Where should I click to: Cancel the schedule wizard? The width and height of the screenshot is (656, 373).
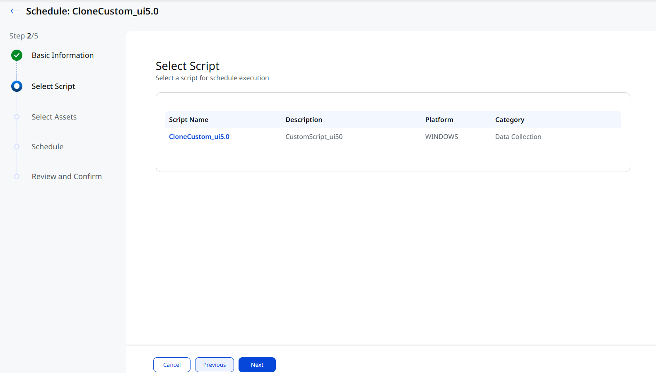[172, 365]
